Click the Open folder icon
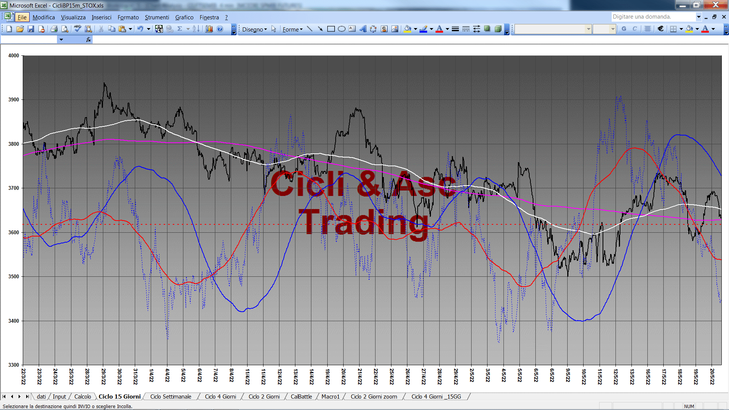The width and height of the screenshot is (729, 410). 20,29
